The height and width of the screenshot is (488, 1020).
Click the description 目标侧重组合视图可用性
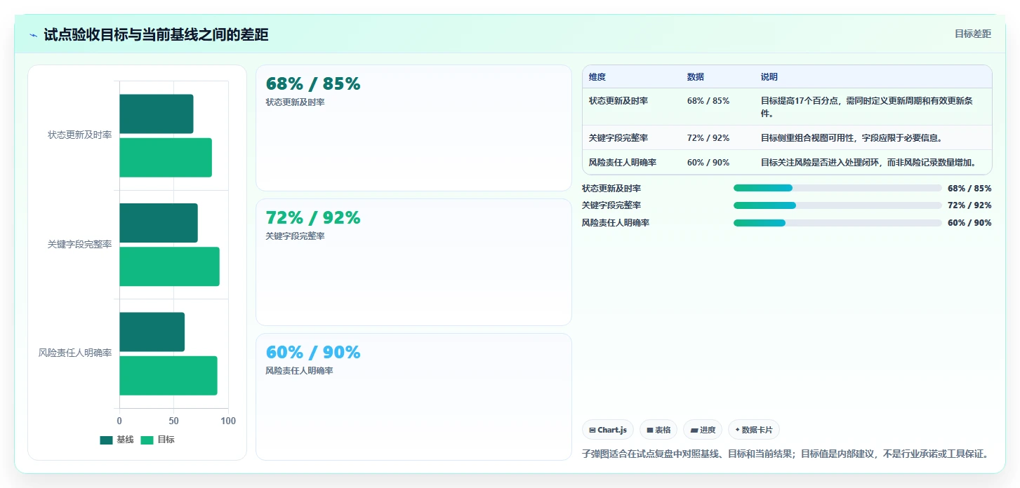coord(852,138)
